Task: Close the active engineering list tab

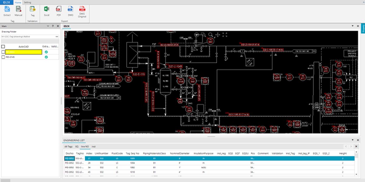Action: coord(356,147)
